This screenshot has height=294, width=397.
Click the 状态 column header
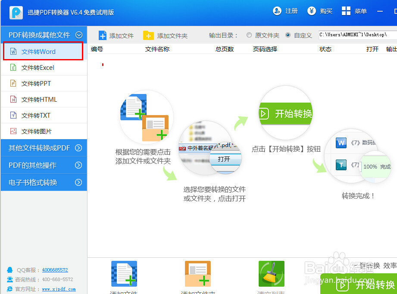click(x=325, y=49)
